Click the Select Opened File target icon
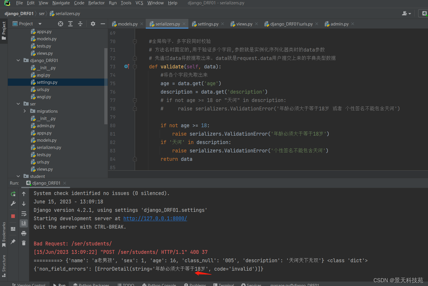 click(61, 24)
